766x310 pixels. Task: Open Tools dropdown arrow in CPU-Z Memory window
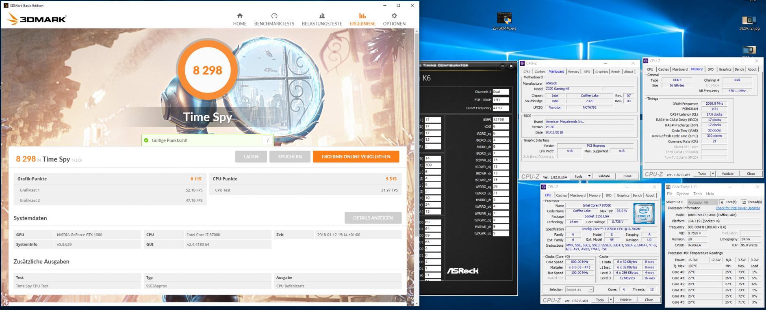[713, 174]
